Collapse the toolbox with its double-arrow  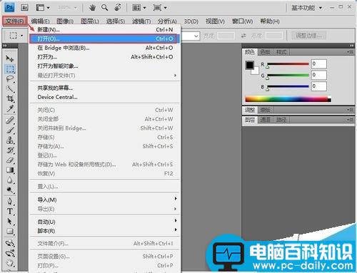5,46
